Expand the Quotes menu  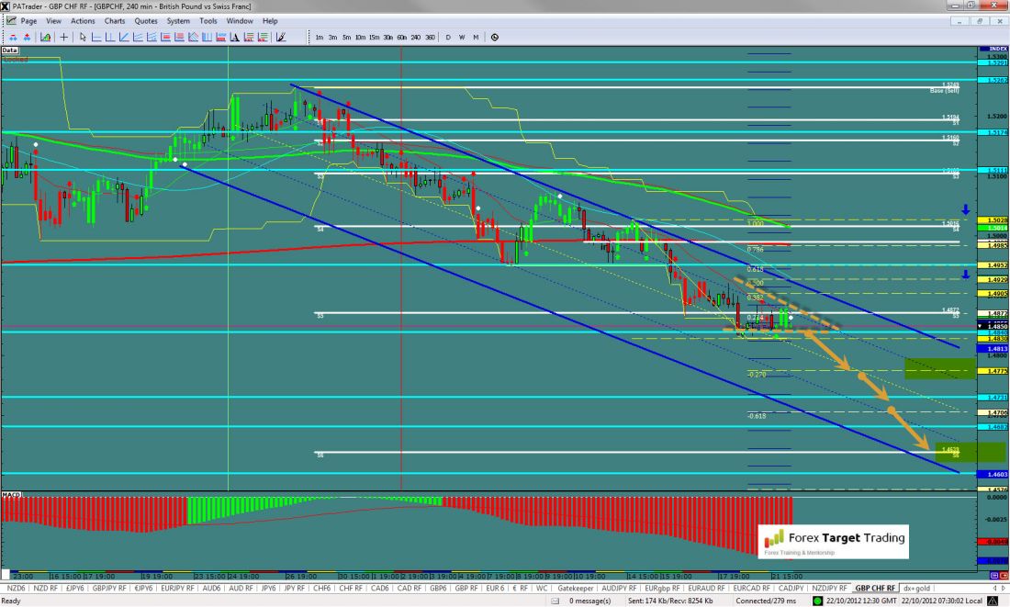pos(145,20)
